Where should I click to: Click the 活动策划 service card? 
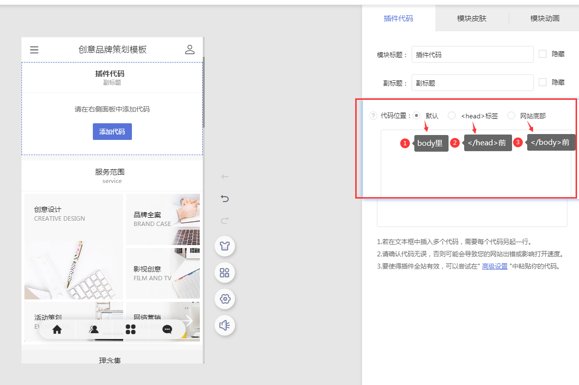[74, 321]
